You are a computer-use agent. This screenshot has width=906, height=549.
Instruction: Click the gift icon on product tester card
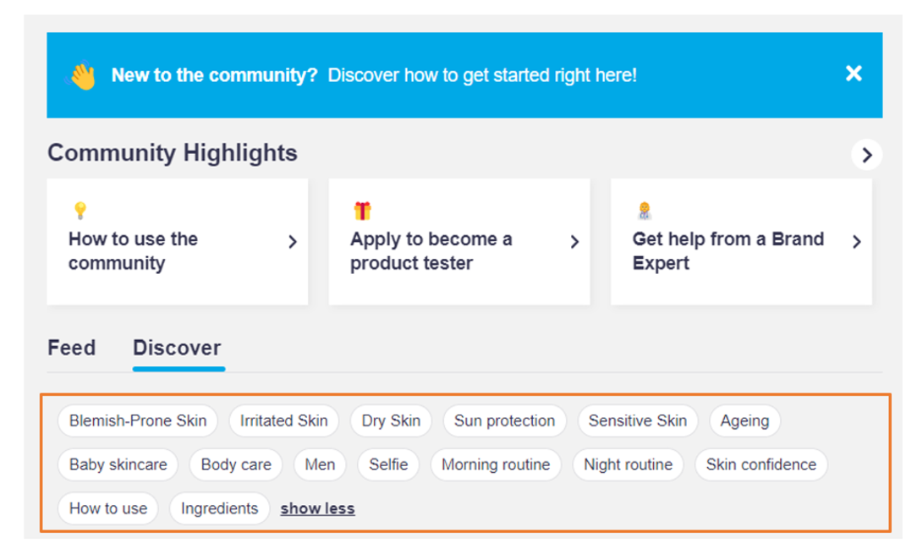pos(362,211)
